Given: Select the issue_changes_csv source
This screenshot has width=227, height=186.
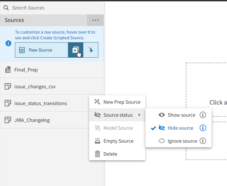Looking at the screenshot, I should point(35,87).
